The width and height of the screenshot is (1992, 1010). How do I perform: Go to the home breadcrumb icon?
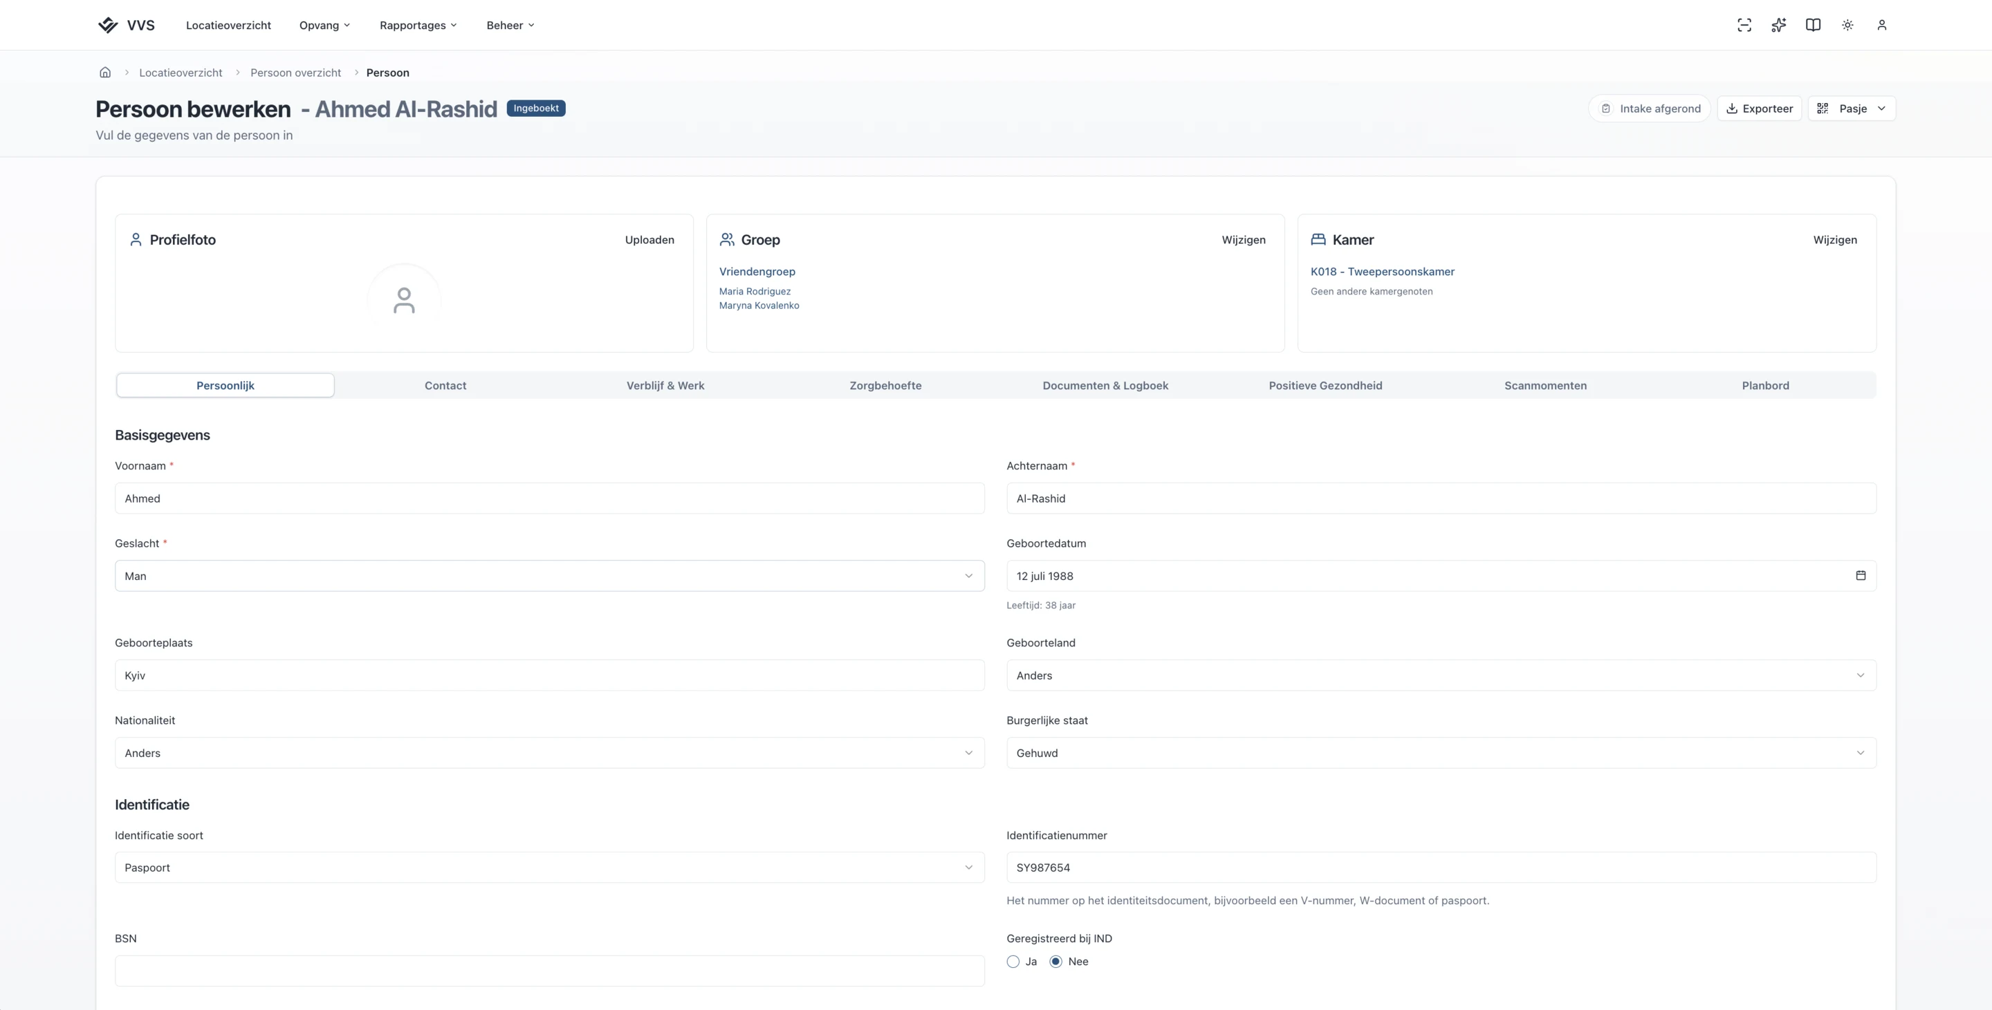coord(105,73)
